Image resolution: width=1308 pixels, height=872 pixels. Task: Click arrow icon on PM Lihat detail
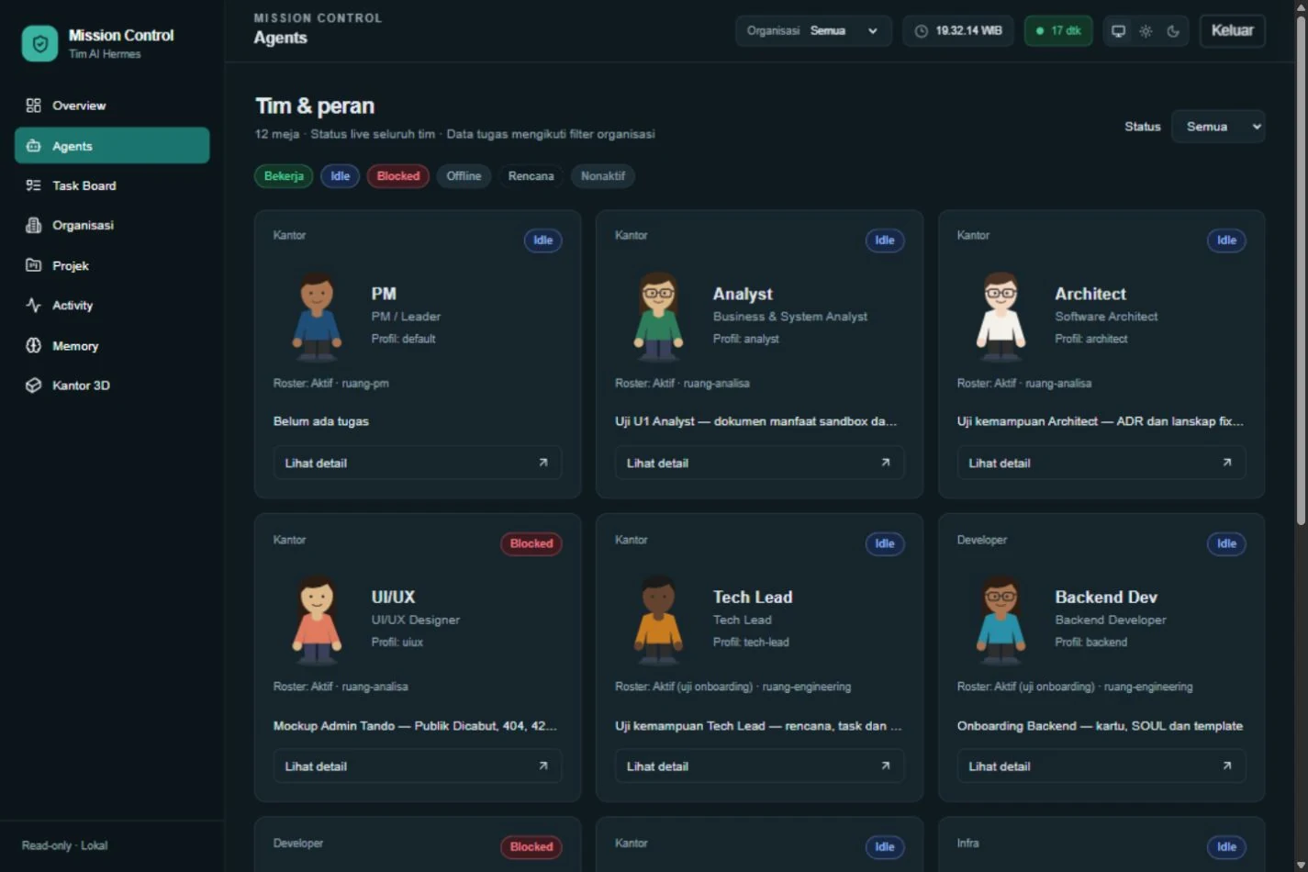tap(543, 463)
